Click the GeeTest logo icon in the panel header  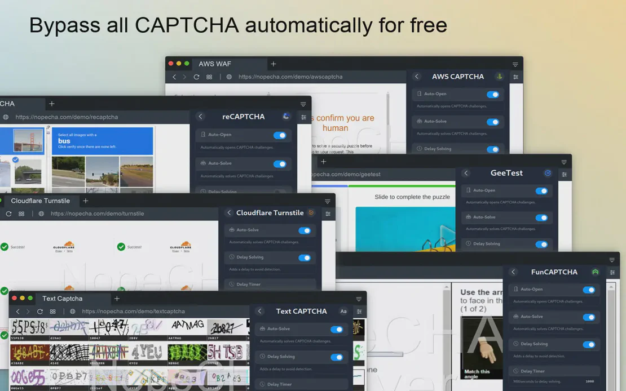(547, 173)
